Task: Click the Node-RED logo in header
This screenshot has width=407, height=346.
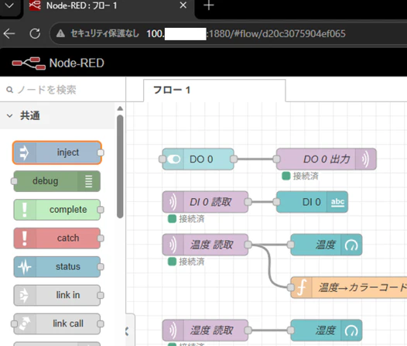Action: (x=29, y=63)
